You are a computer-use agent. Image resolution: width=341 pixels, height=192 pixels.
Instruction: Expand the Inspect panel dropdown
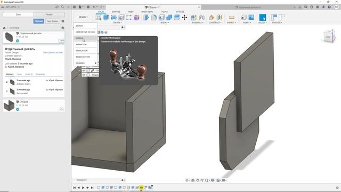(231, 22)
